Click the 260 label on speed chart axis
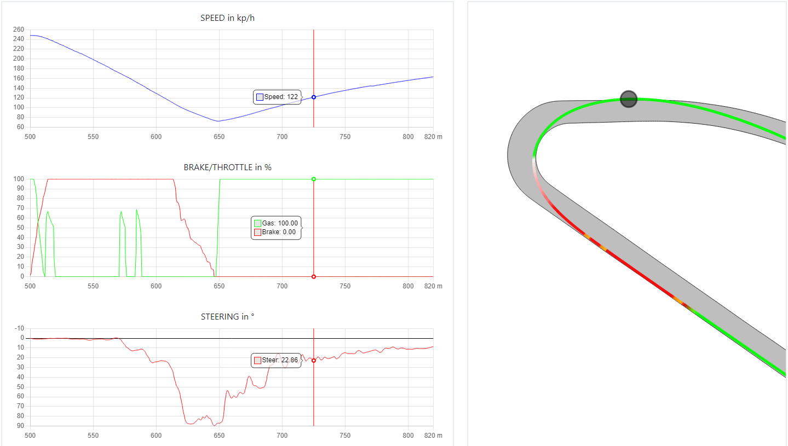The height and width of the screenshot is (446, 788). point(19,30)
